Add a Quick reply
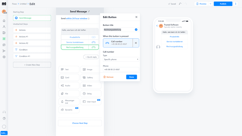Viewport: 242px width, 136px height. (91, 57)
